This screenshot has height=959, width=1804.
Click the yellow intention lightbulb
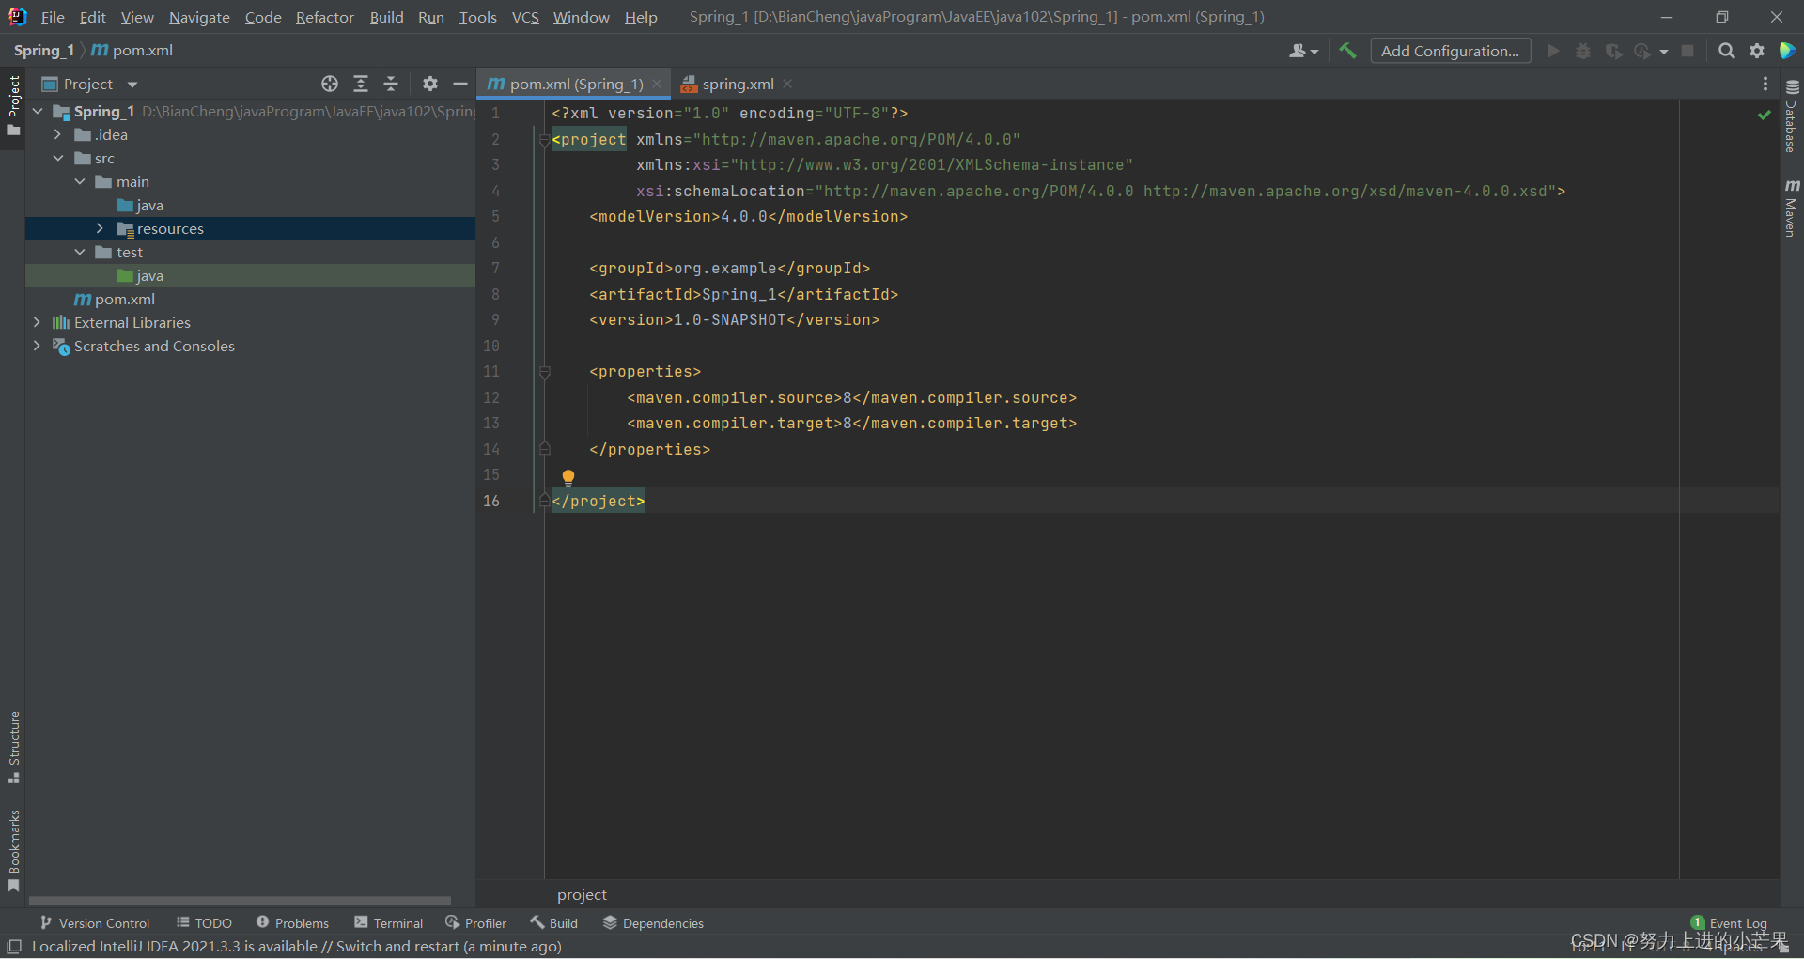(568, 477)
